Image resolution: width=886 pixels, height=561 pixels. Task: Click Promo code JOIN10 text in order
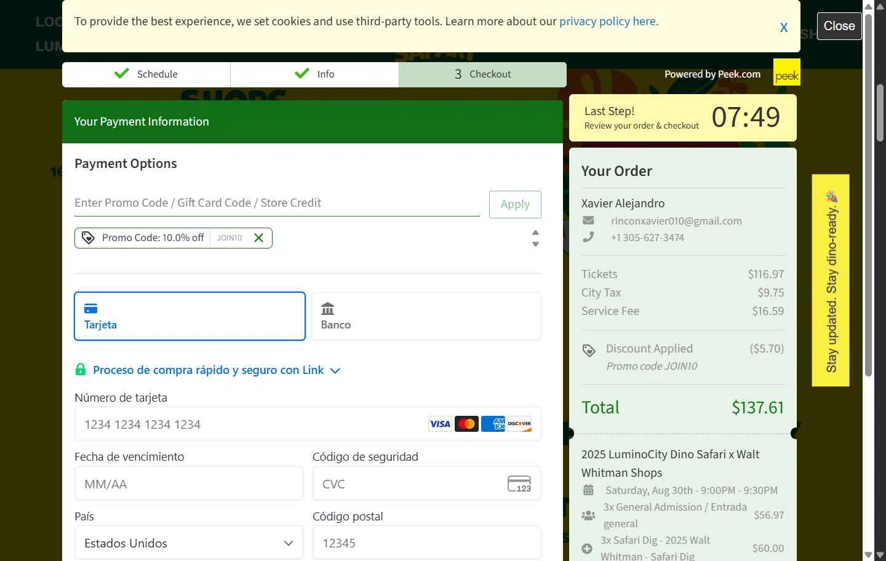[652, 367]
